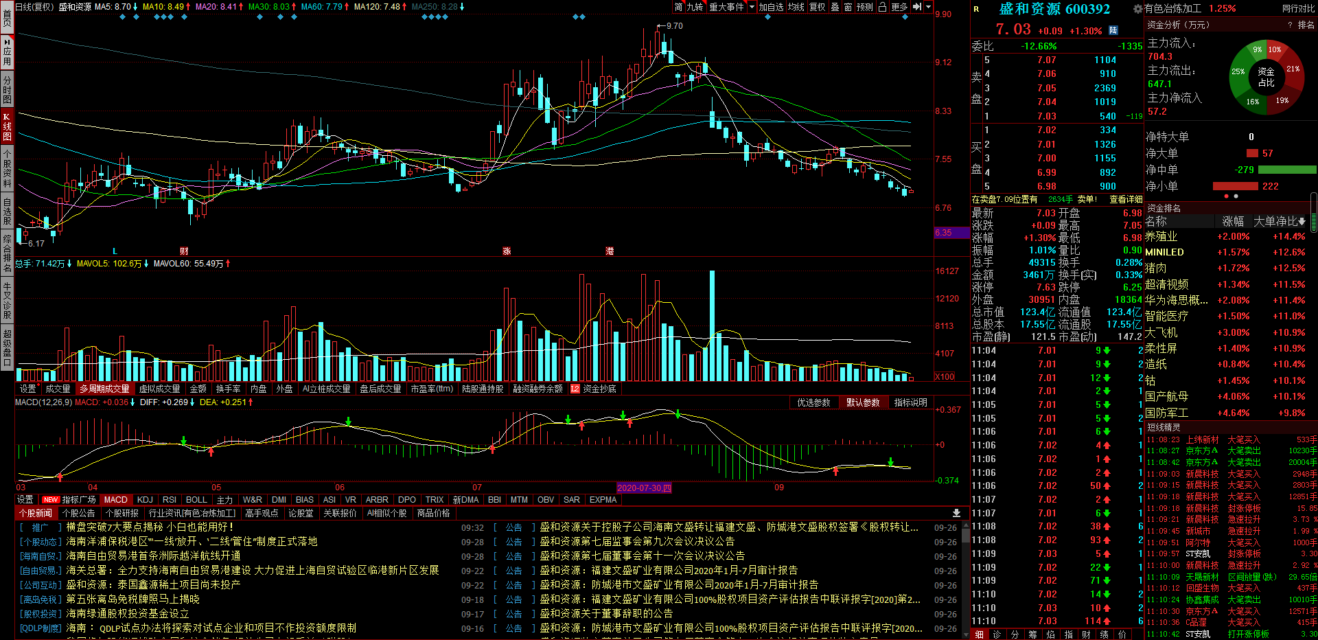1318x640 pixels.
Task: Click the 叠 overlay icon in chart toolbar
Action: tap(835, 7)
